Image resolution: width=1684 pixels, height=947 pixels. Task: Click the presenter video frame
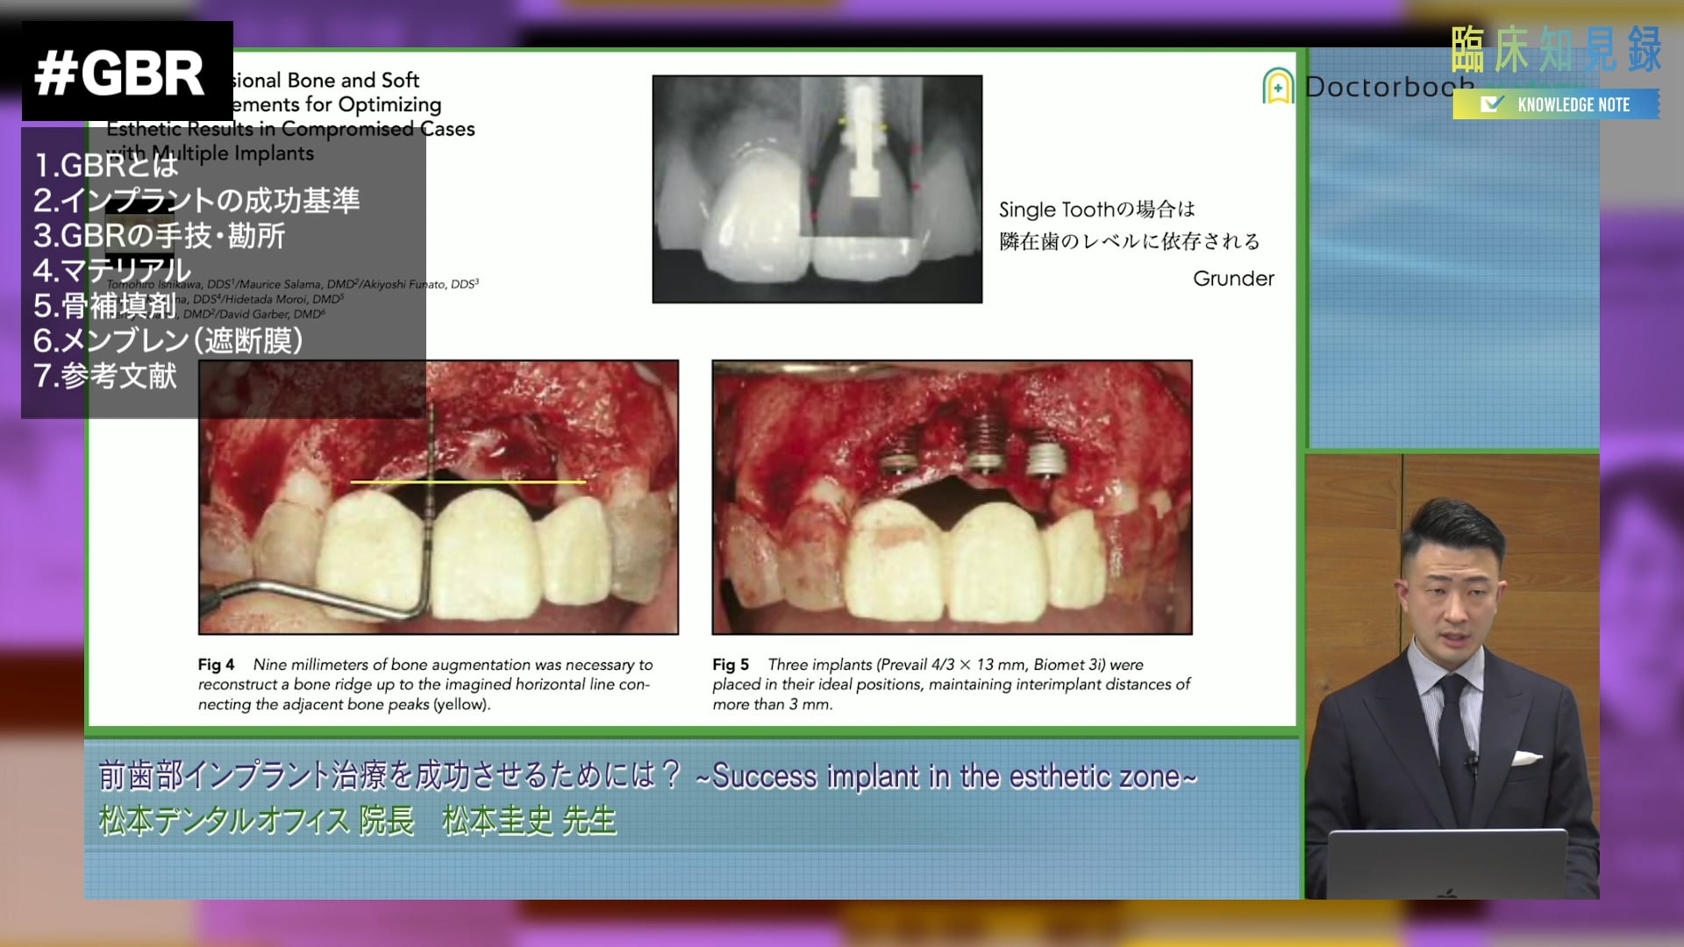click(x=1452, y=675)
